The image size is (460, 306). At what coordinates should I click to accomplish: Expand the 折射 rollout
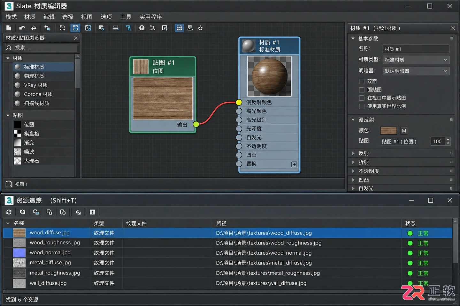coord(353,162)
